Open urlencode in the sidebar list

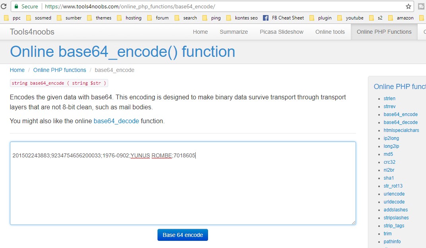394,194
